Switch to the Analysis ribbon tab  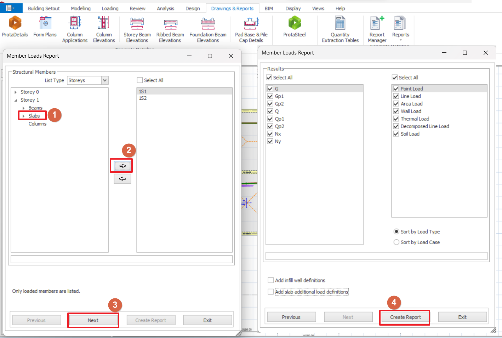[x=165, y=8]
